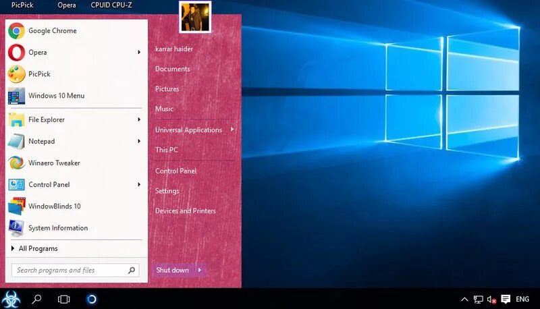This screenshot has height=309, width=540.
Task: Click the network icon in system tray
Action: 478,300
